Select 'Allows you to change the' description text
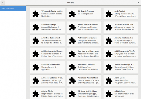The height and width of the screenshot is (99, 141). [x=125, y=28]
